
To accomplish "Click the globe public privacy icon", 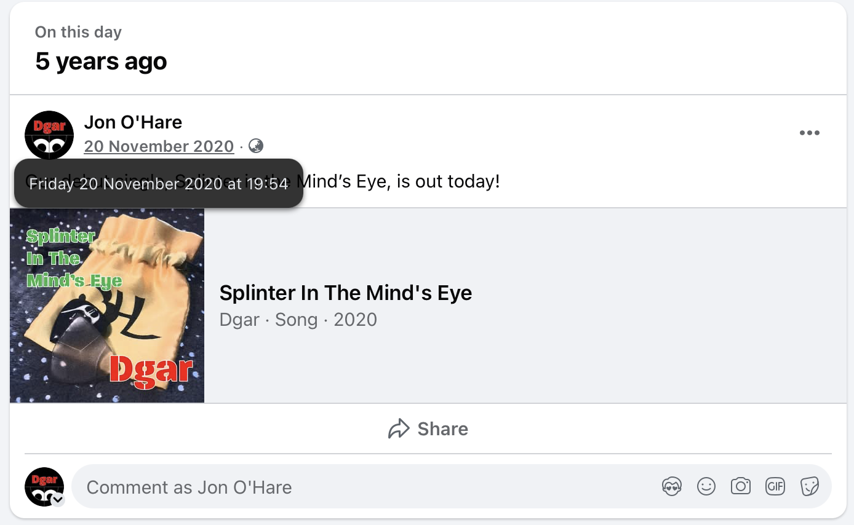I will coord(256,146).
